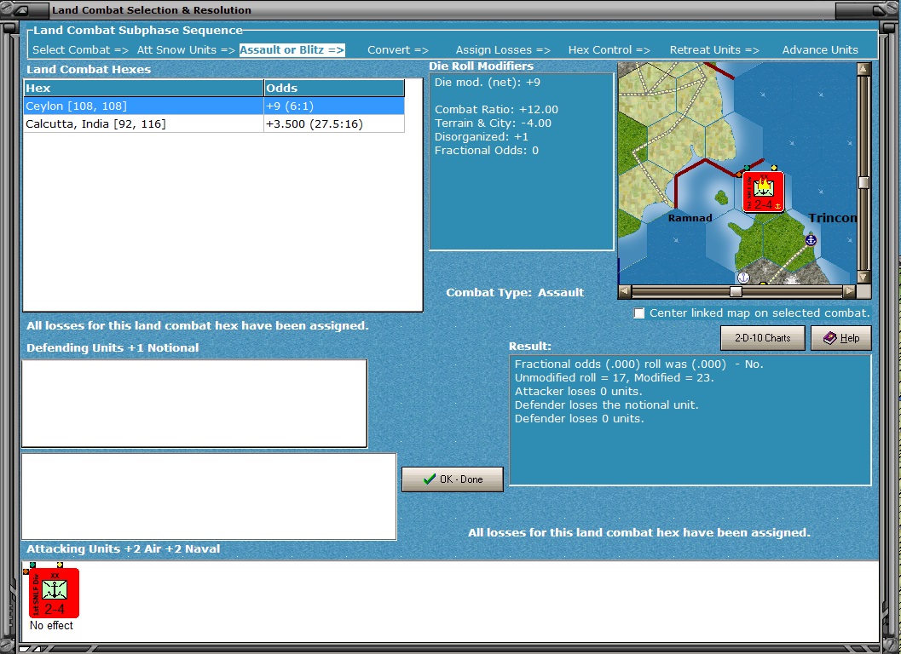Click the +9 (6:1) odds cell
This screenshot has width=901, height=654.
pos(334,106)
